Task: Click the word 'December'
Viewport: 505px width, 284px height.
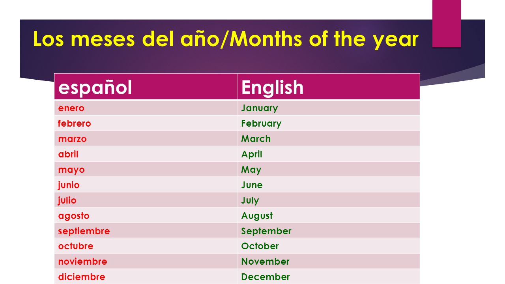Action: tap(266, 277)
